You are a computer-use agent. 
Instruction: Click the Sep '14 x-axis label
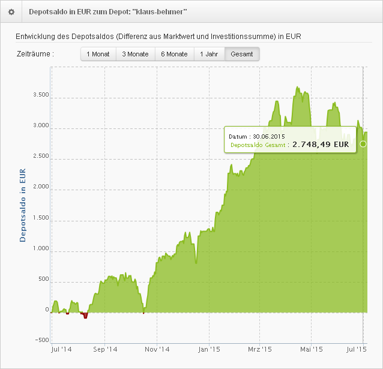click(106, 348)
